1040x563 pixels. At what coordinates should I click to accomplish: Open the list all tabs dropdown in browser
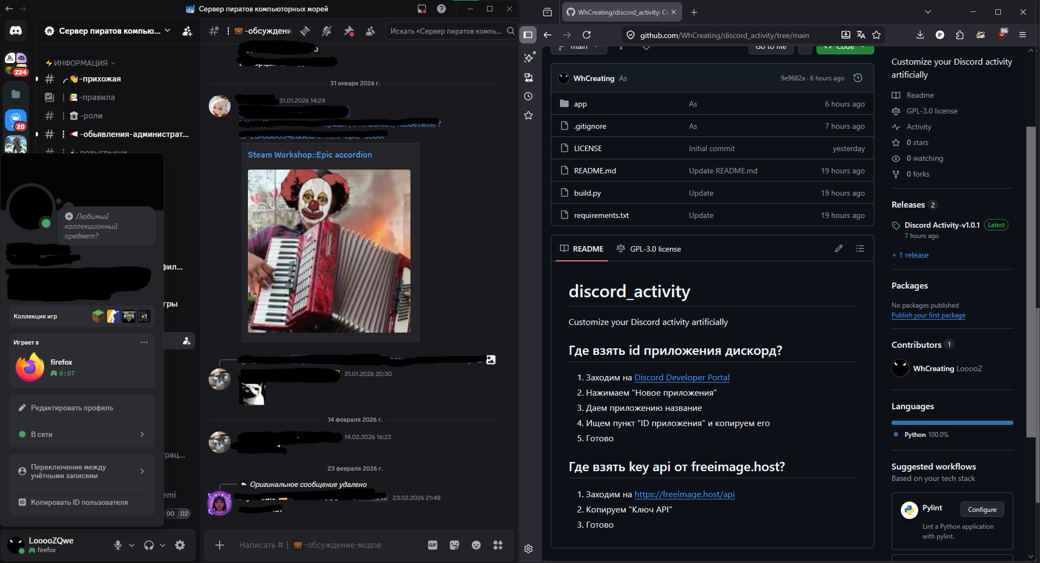click(x=928, y=12)
